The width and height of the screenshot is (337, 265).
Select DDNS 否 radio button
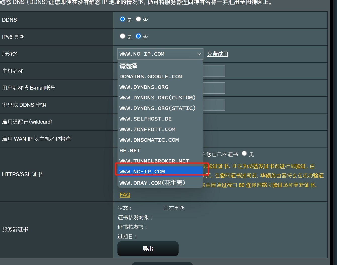pos(138,19)
